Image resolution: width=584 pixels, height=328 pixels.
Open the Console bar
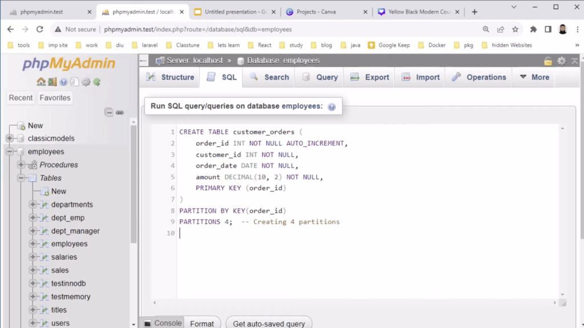click(163, 323)
